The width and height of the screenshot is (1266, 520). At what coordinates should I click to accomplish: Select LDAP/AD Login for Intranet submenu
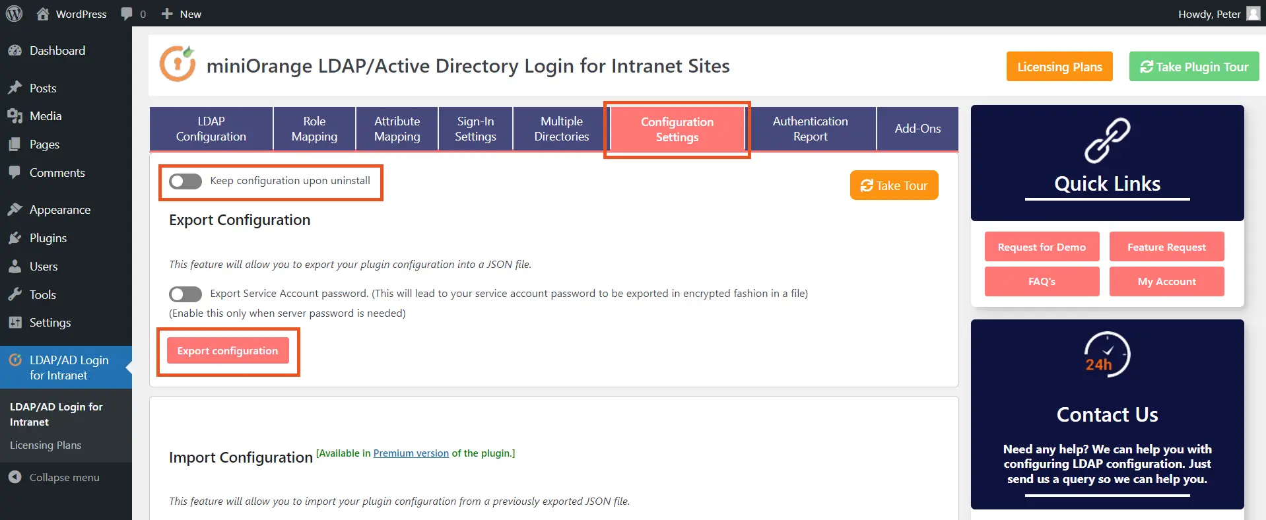coord(56,414)
